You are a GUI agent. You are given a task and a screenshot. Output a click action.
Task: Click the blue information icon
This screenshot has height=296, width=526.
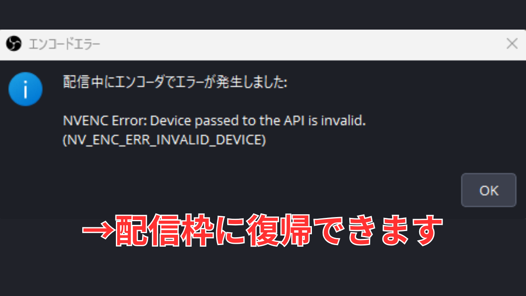[x=25, y=89]
